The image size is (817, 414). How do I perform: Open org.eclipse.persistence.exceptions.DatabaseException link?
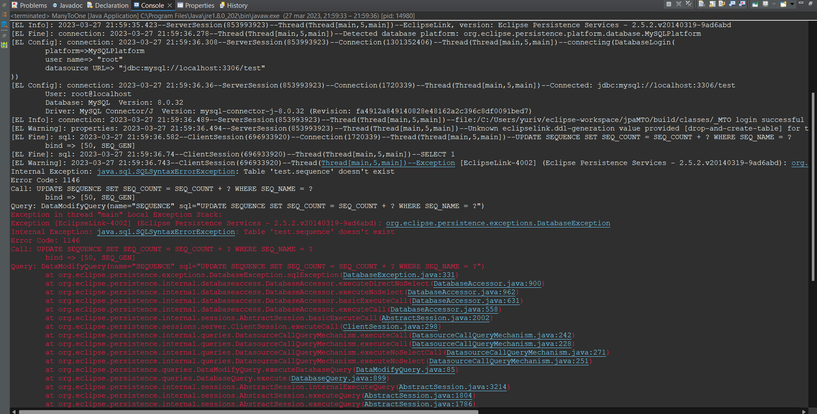click(498, 223)
